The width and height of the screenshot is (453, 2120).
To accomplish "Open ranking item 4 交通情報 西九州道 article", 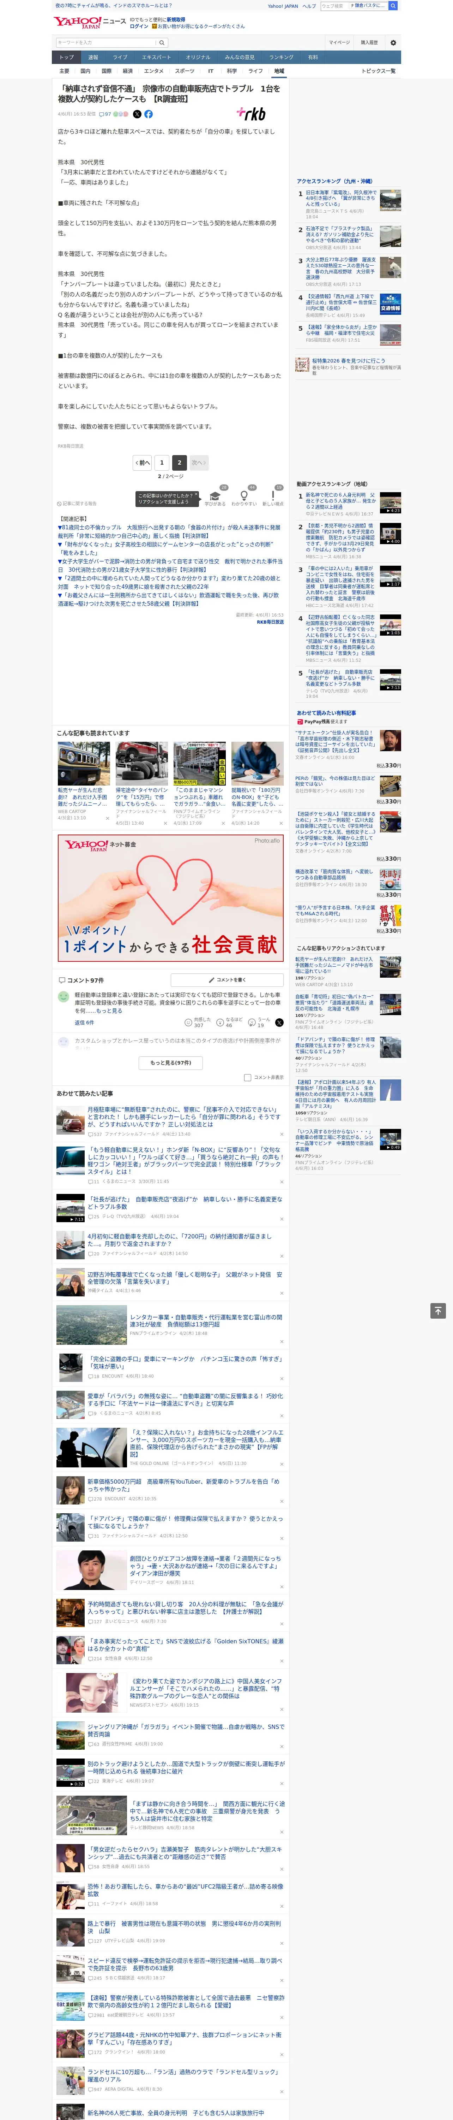I will click(x=340, y=302).
